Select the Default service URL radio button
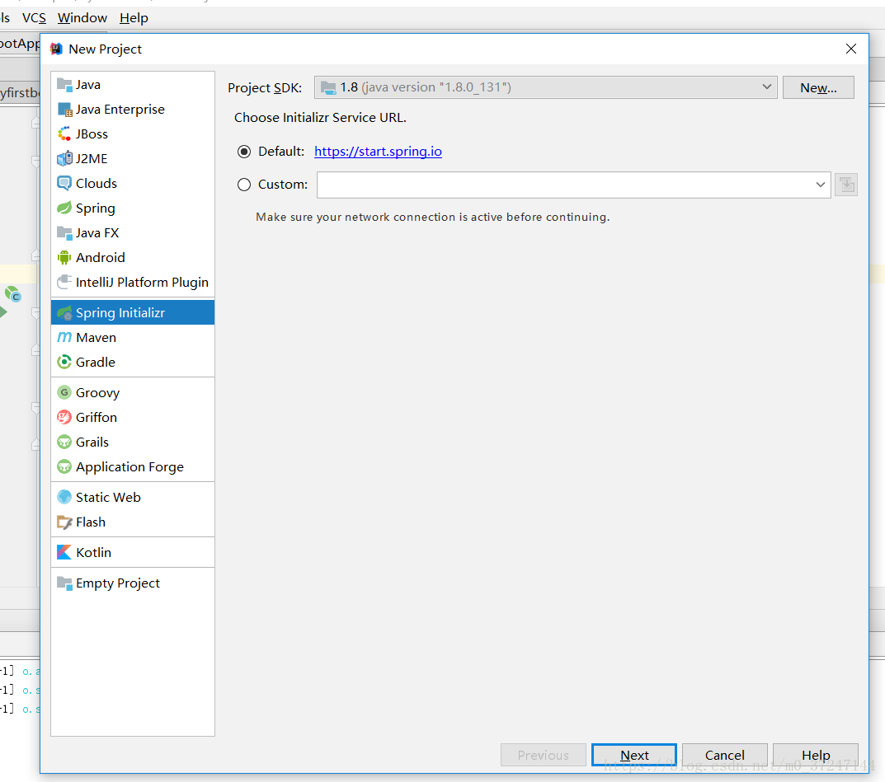Screen dimensions: 885x782 [244, 152]
